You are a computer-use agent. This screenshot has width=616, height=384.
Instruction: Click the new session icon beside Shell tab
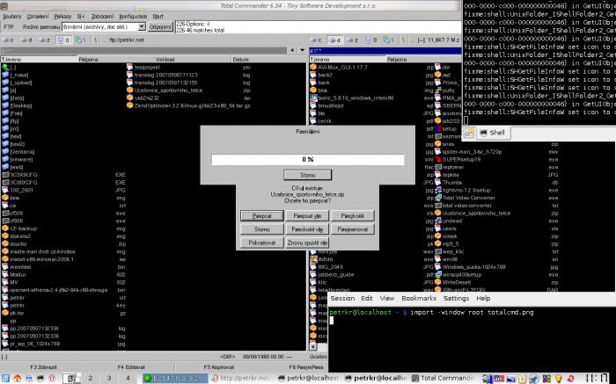(x=469, y=133)
